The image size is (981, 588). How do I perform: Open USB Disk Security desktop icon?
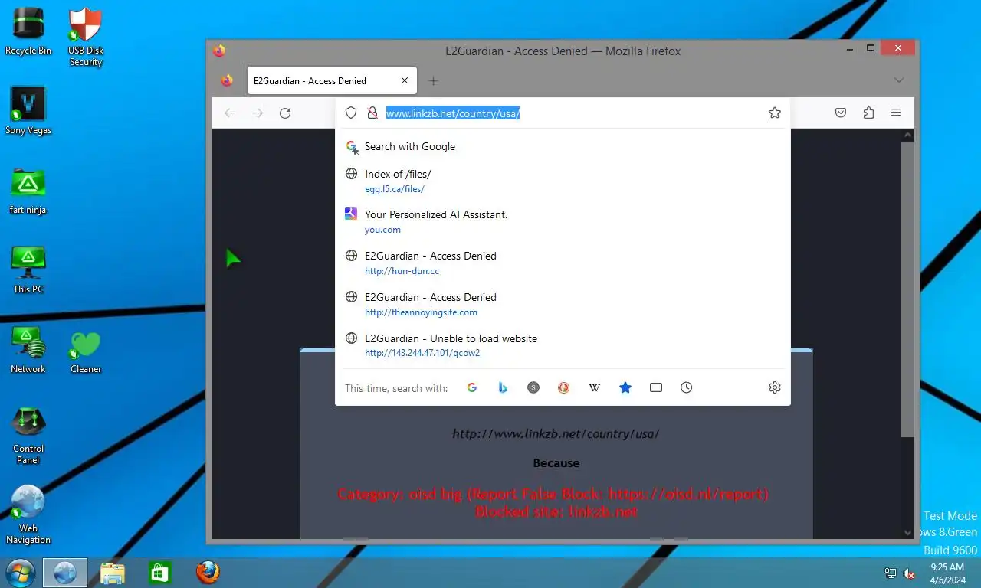(85, 37)
